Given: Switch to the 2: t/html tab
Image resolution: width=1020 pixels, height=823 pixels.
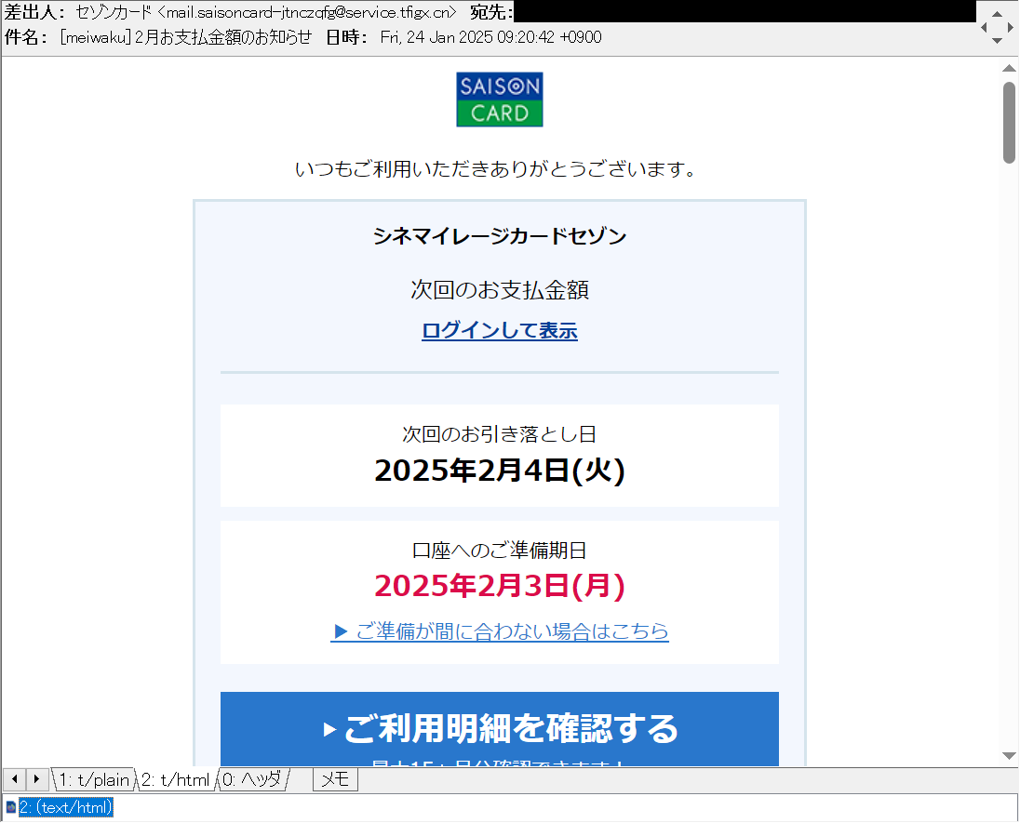Looking at the screenshot, I should pyautogui.click(x=176, y=779).
